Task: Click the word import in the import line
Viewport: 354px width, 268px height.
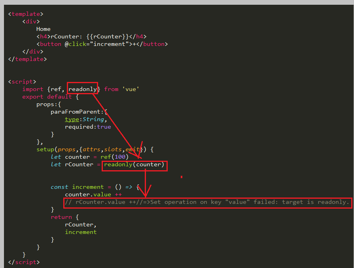Action: point(33,89)
